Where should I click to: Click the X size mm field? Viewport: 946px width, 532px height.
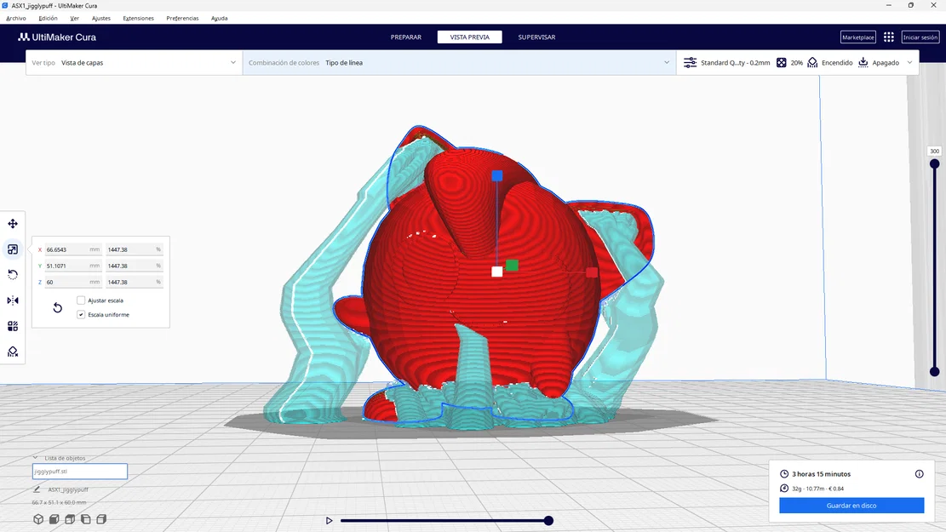(73, 249)
